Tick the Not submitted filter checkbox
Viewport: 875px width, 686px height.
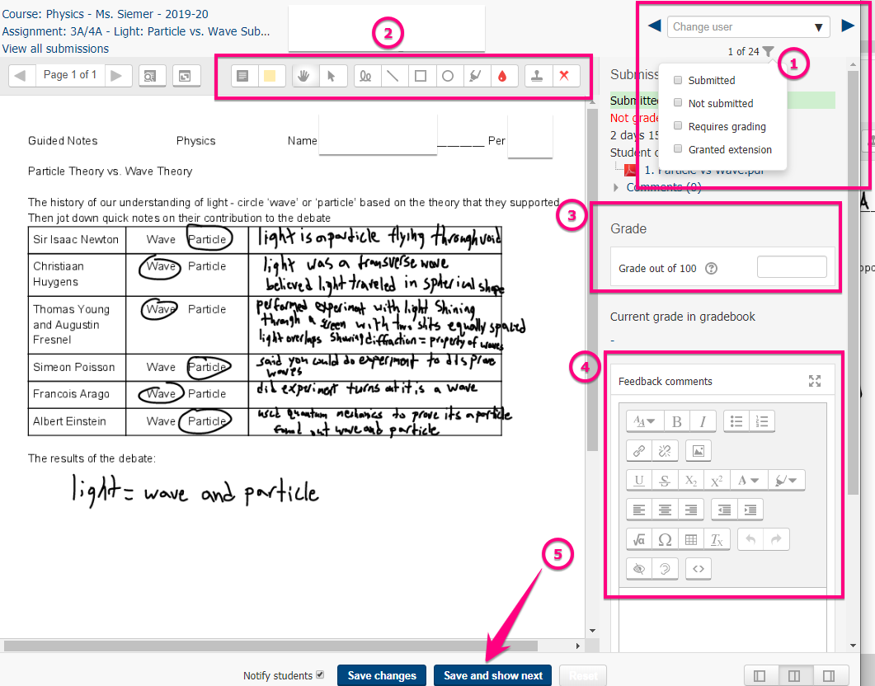pos(678,104)
